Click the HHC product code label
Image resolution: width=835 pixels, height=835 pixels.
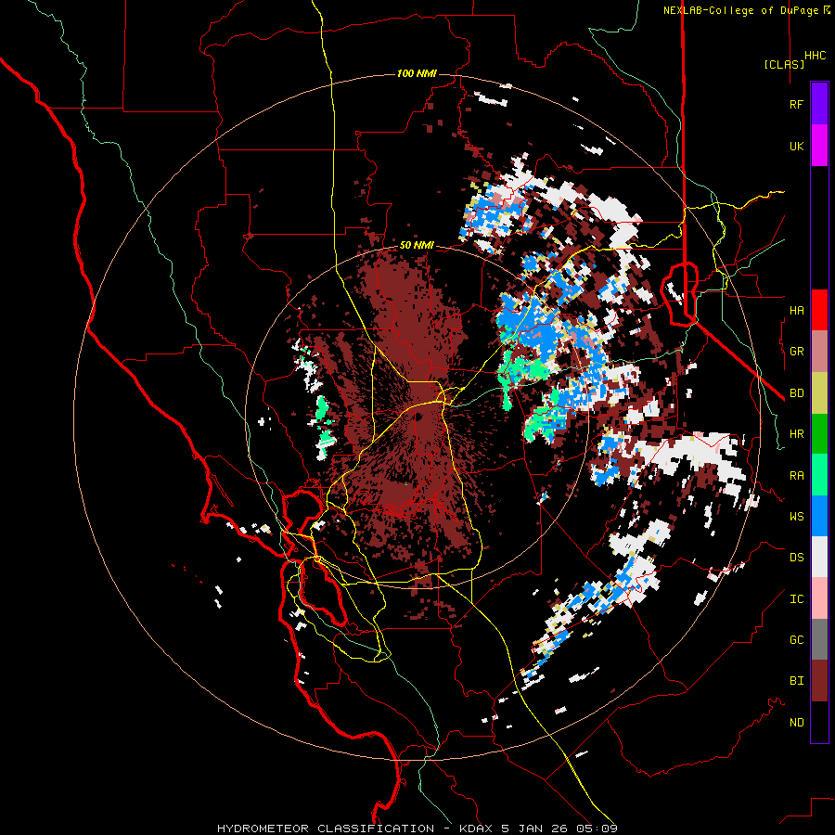coord(815,56)
